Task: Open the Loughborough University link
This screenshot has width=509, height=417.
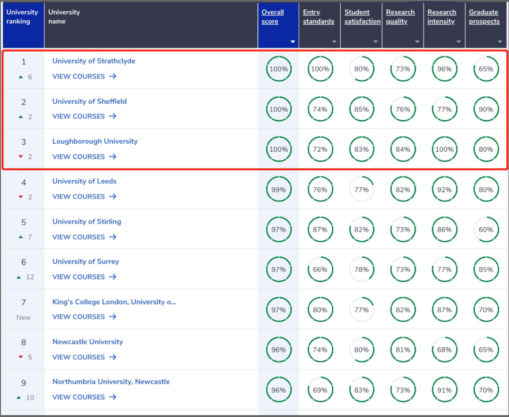Action: click(95, 141)
